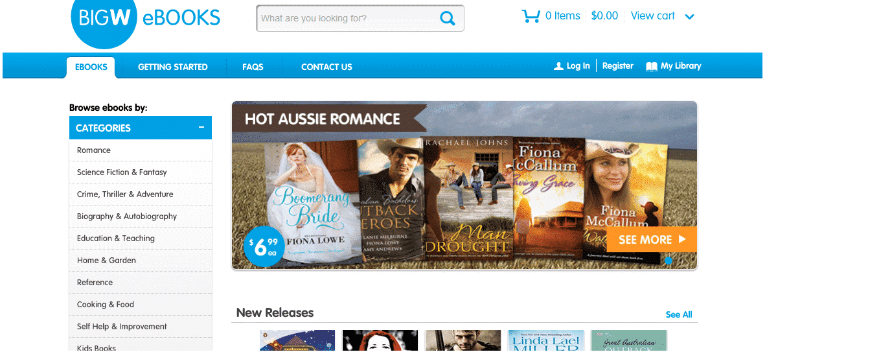This screenshot has width=881, height=363.
Task: Open the Contact Us tab
Action: (326, 67)
